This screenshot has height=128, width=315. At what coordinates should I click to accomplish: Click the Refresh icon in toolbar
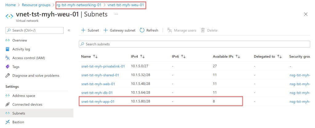coord(142,30)
